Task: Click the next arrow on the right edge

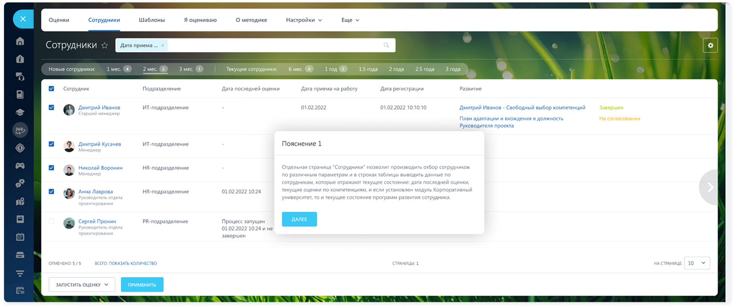Action: coord(710,187)
